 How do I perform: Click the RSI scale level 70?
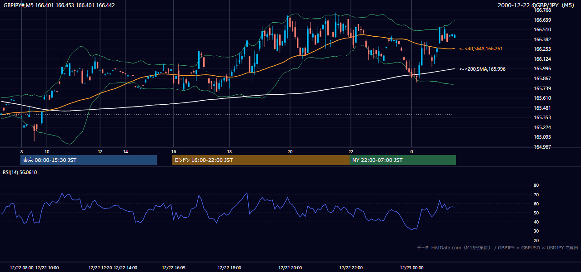(536, 194)
